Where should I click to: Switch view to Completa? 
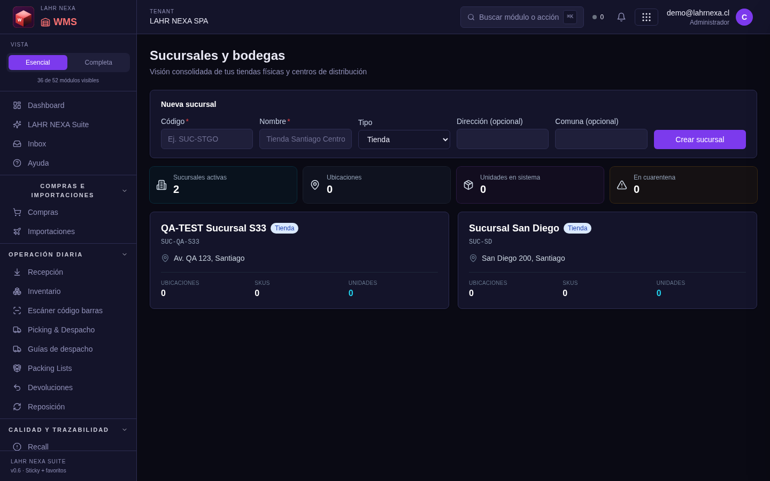click(x=98, y=63)
